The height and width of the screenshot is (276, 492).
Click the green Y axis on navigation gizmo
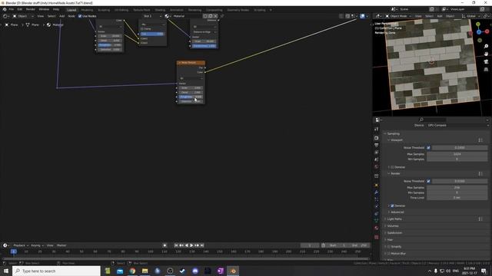(x=478, y=24)
